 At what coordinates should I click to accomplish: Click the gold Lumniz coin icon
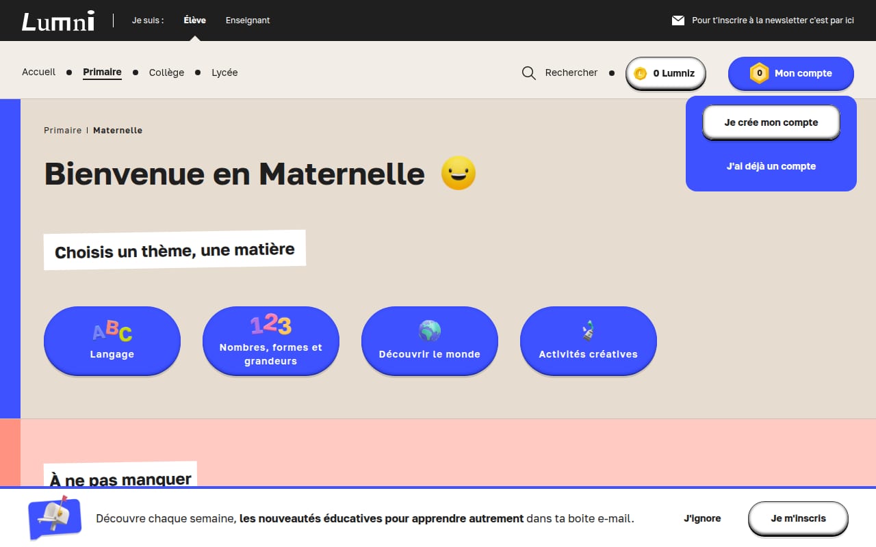(641, 74)
